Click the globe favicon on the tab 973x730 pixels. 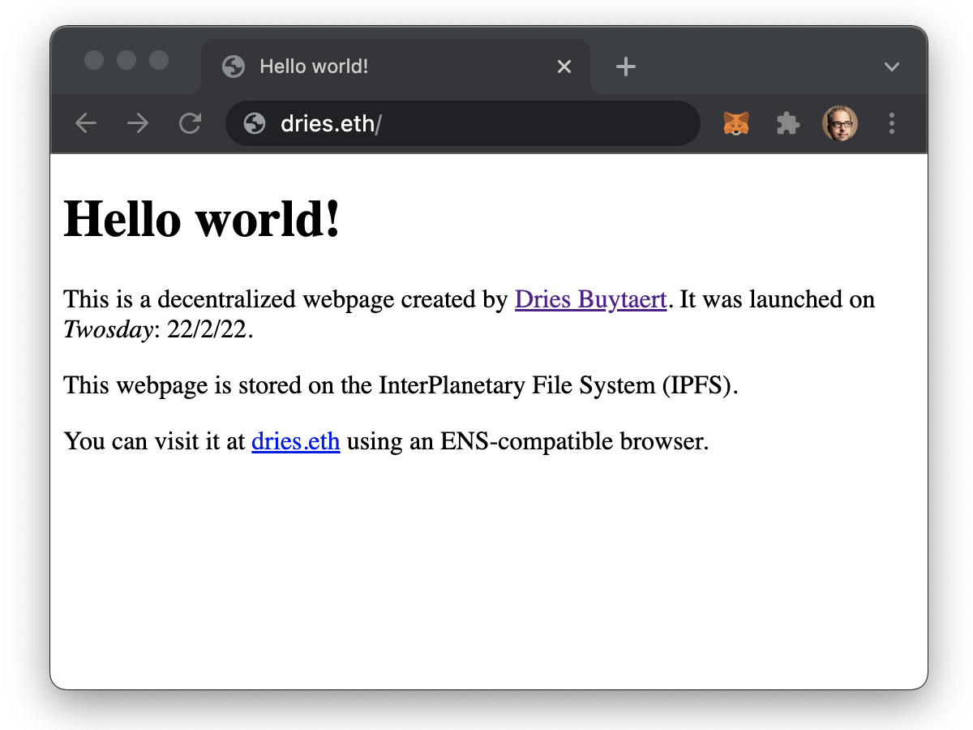[233, 67]
